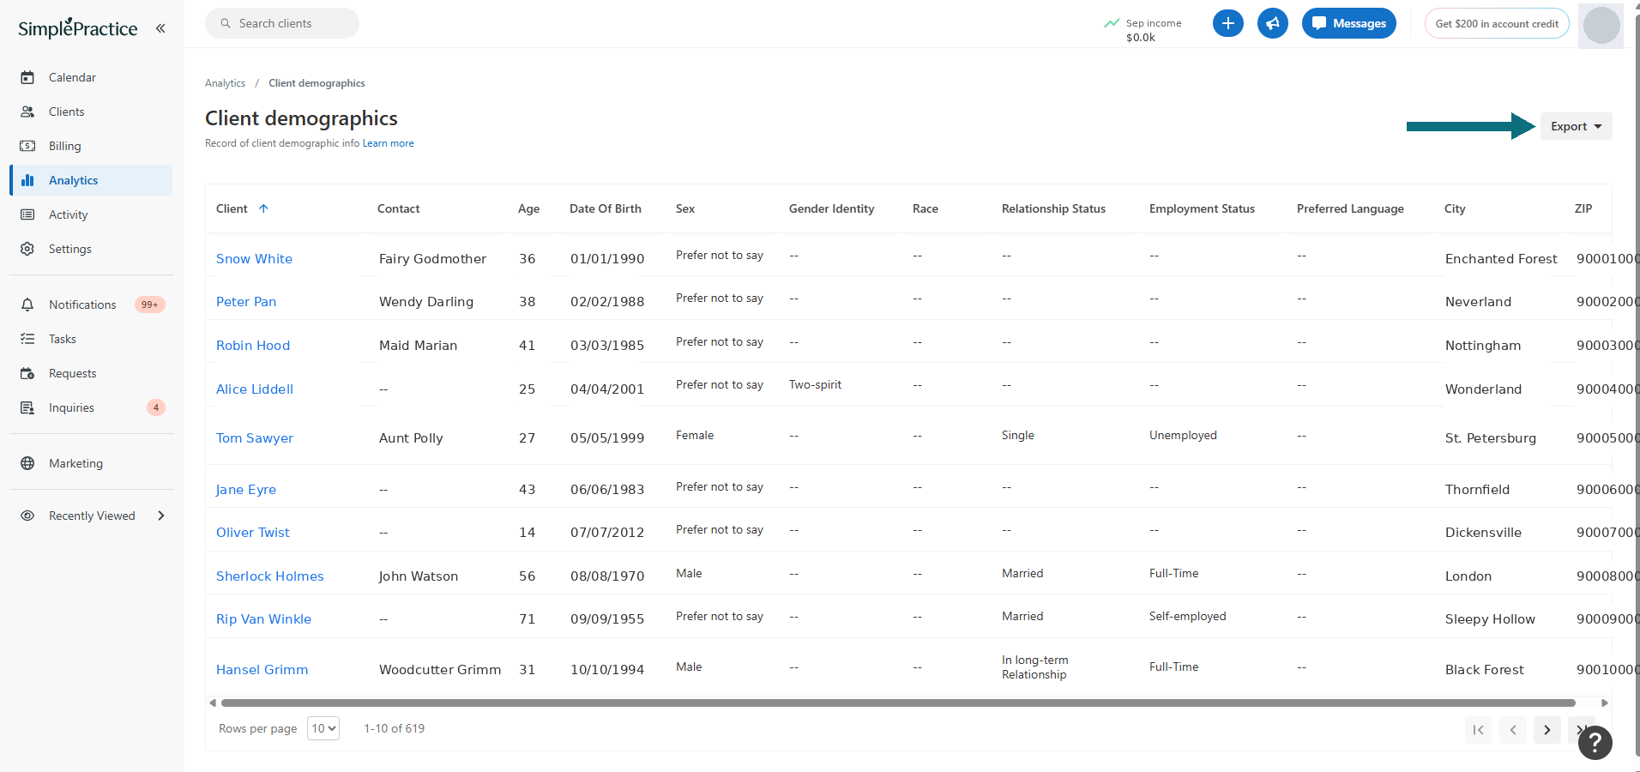Go to Analytics breadcrumb
Screen dimensions: 1640x772
pos(225,83)
